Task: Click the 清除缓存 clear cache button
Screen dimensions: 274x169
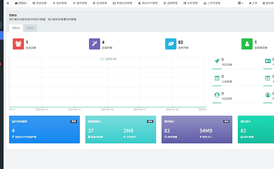Action: [268, 3]
